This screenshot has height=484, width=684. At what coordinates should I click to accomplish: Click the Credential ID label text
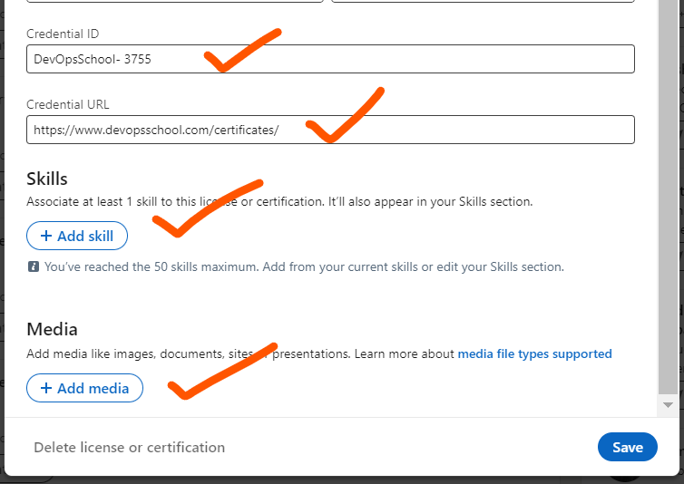click(x=63, y=34)
